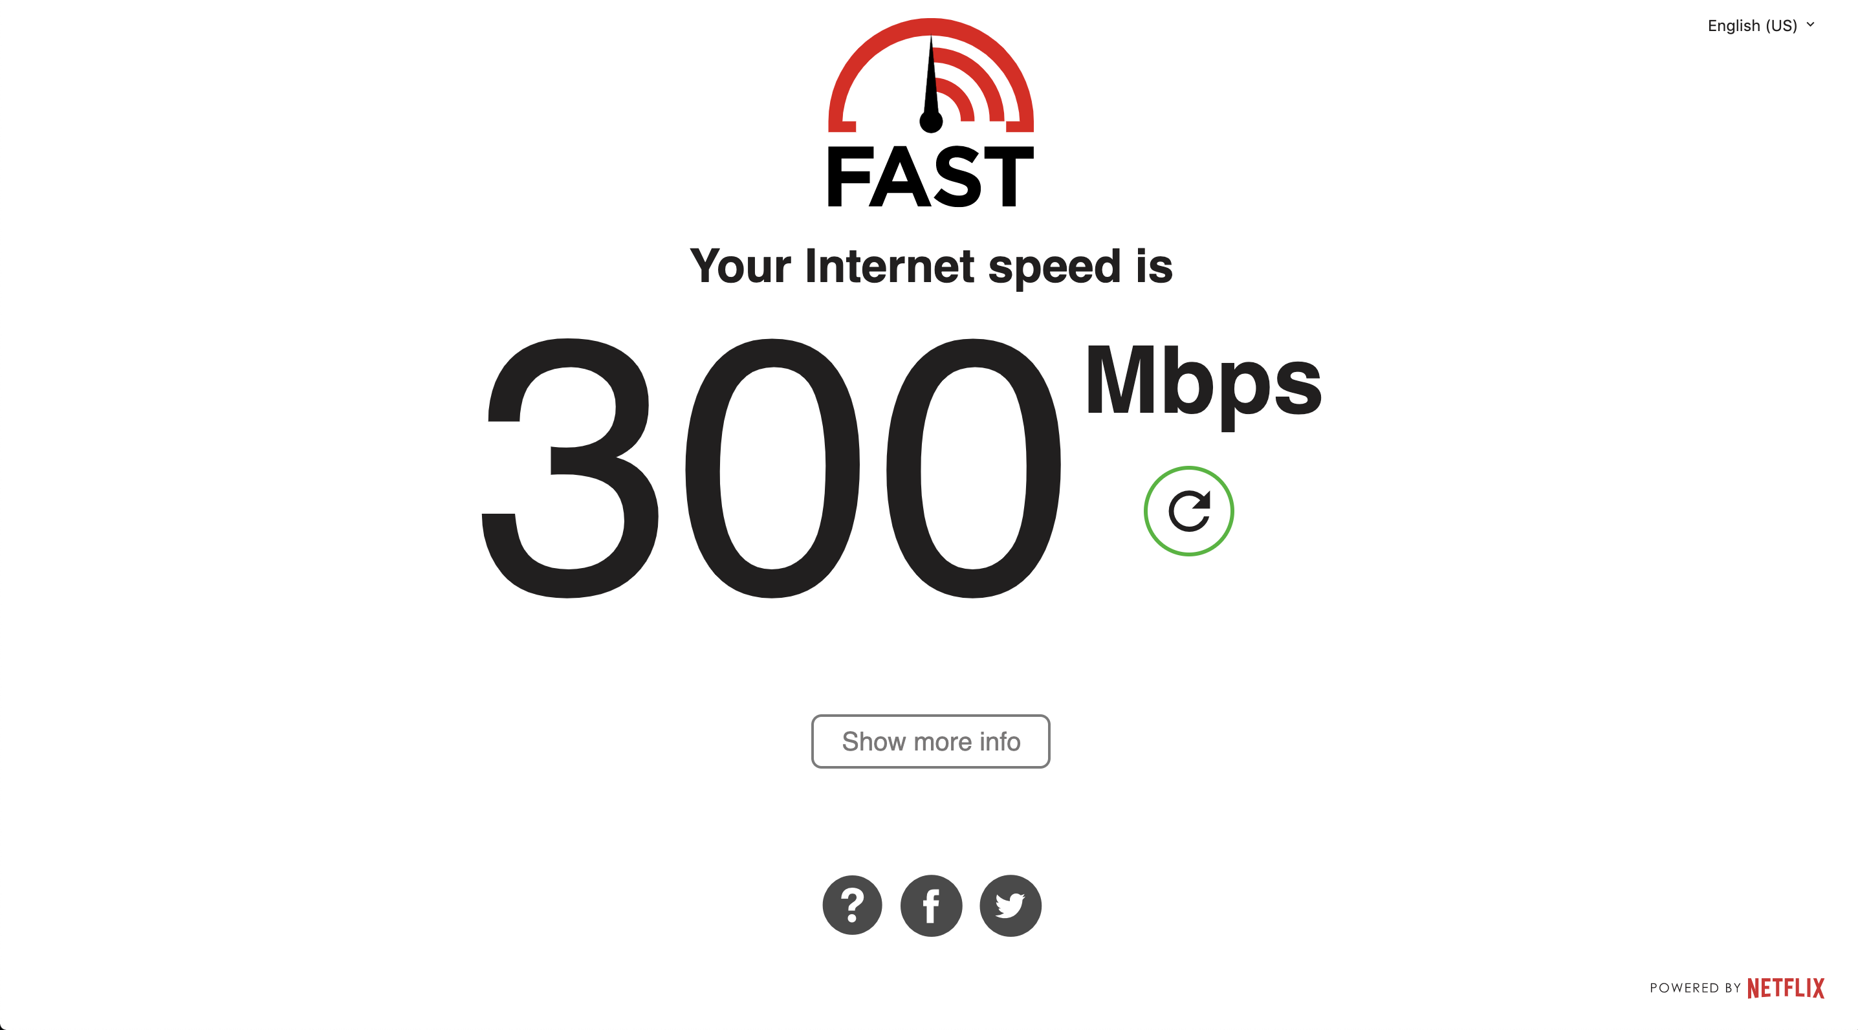Image resolution: width=1858 pixels, height=1030 pixels.
Task: Click the Your Internet speed is heading
Action: [930, 266]
